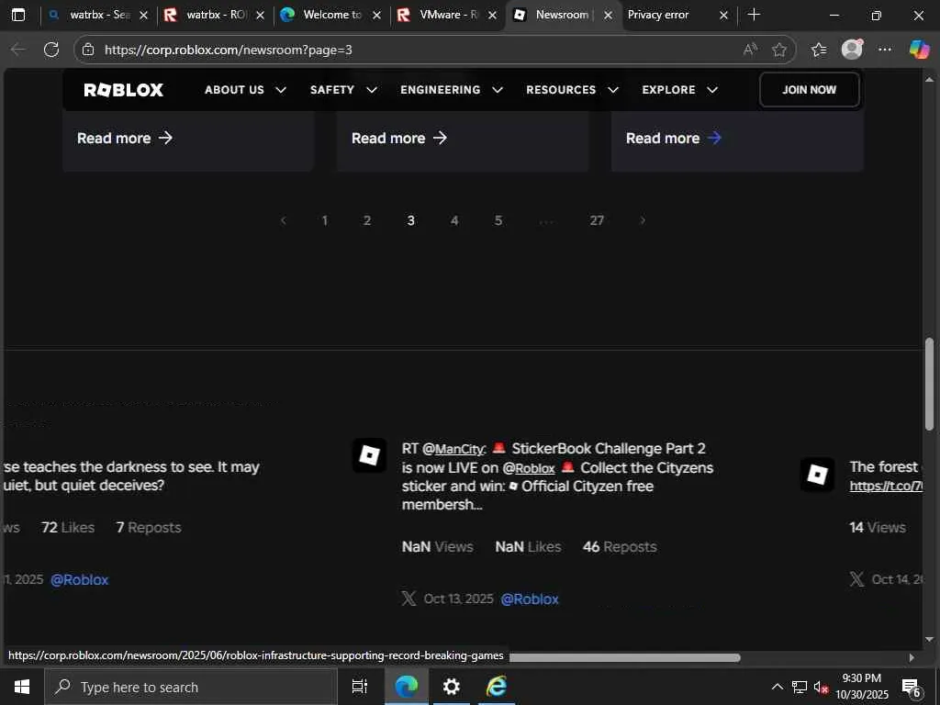Click the X logo next to Oct 13, 2025

[408, 599]
